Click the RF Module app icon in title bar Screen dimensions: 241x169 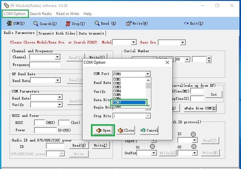click(x=6, y=5)
